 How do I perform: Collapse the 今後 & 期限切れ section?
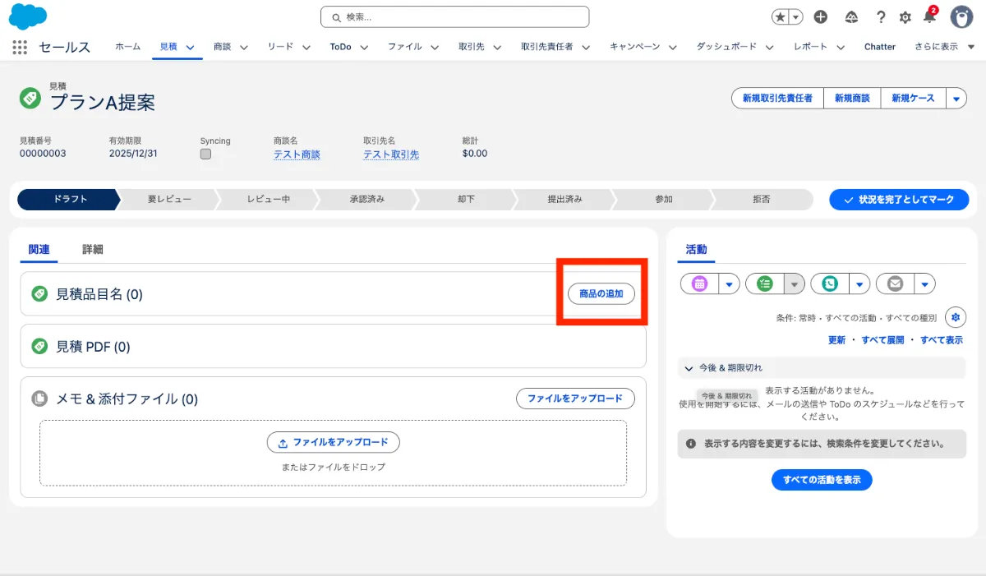(x=688, y=368)
